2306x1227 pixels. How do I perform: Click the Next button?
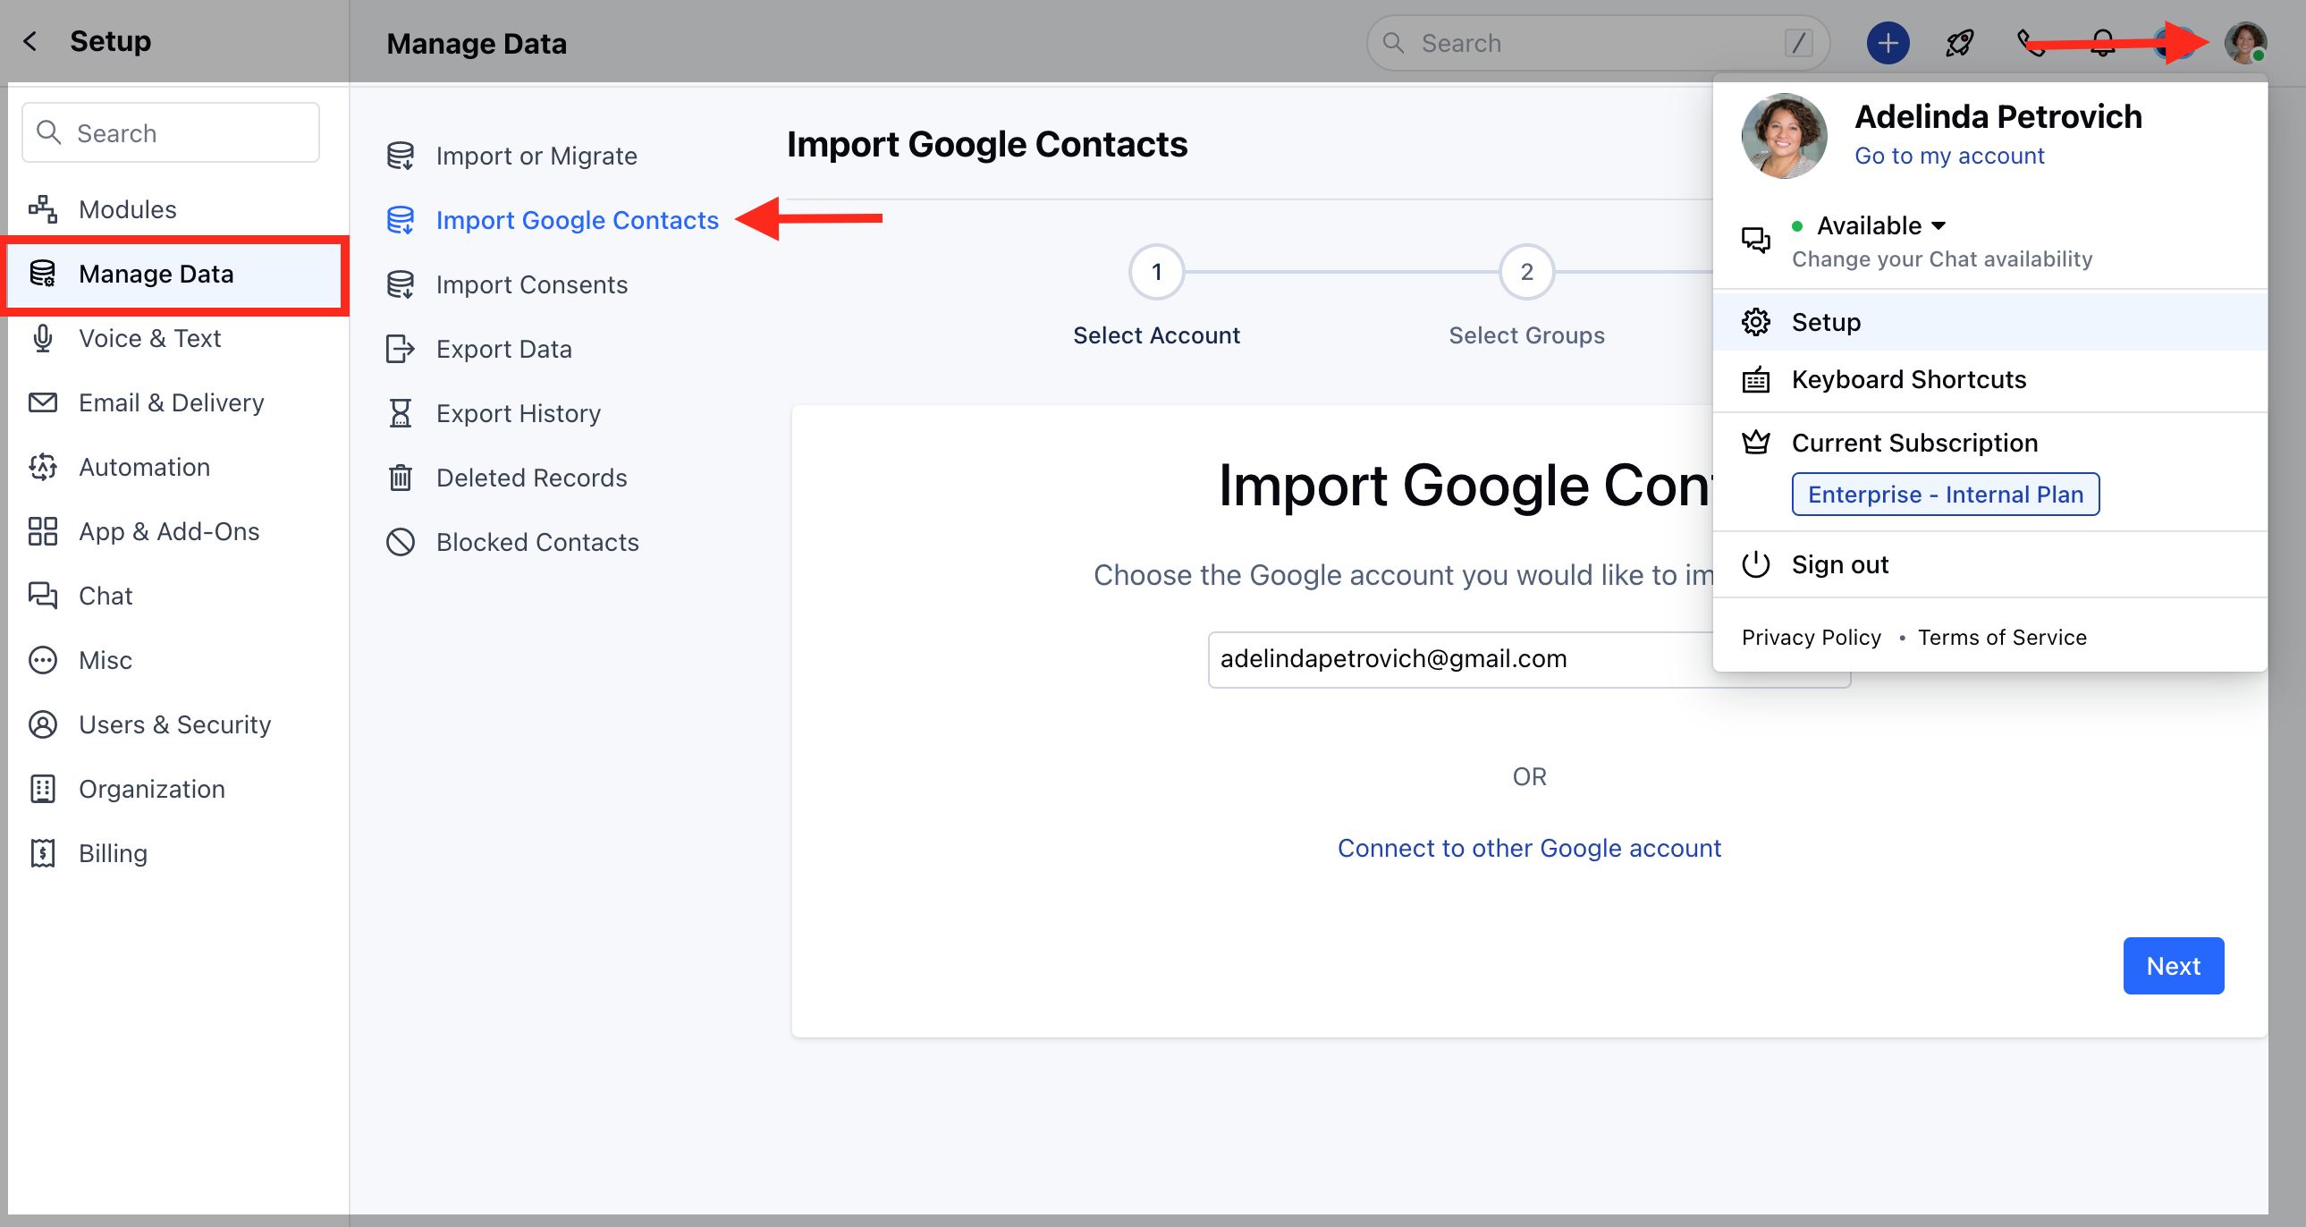pyautogui.click(x=2173, y=966)
